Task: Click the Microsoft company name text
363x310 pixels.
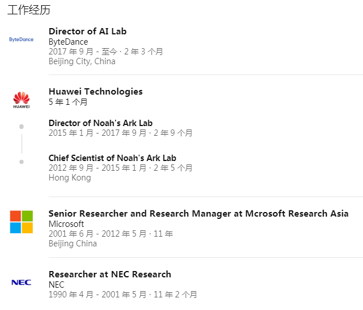Action: click(66, 224)
